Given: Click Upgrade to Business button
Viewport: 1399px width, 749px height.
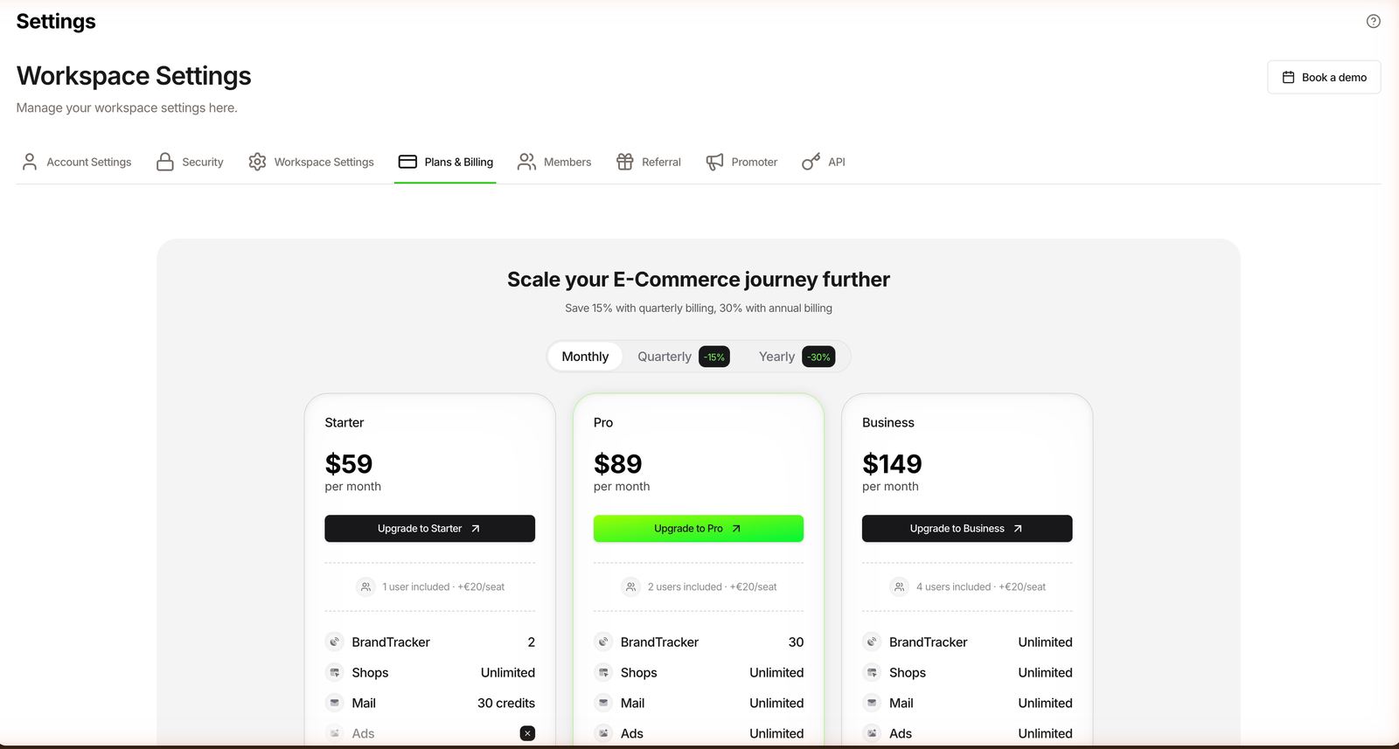Looking at the screenshot, I should click(x=967, y=529).
